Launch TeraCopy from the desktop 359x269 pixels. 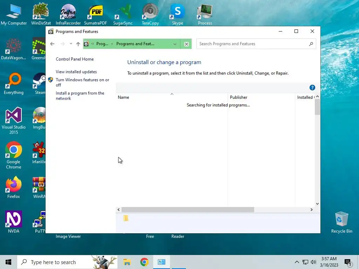tap(150, 14)
